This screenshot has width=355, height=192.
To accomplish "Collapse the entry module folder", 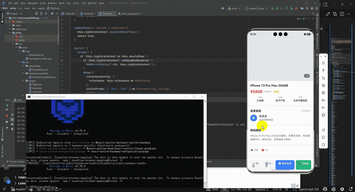I will (x=10, y=33).
